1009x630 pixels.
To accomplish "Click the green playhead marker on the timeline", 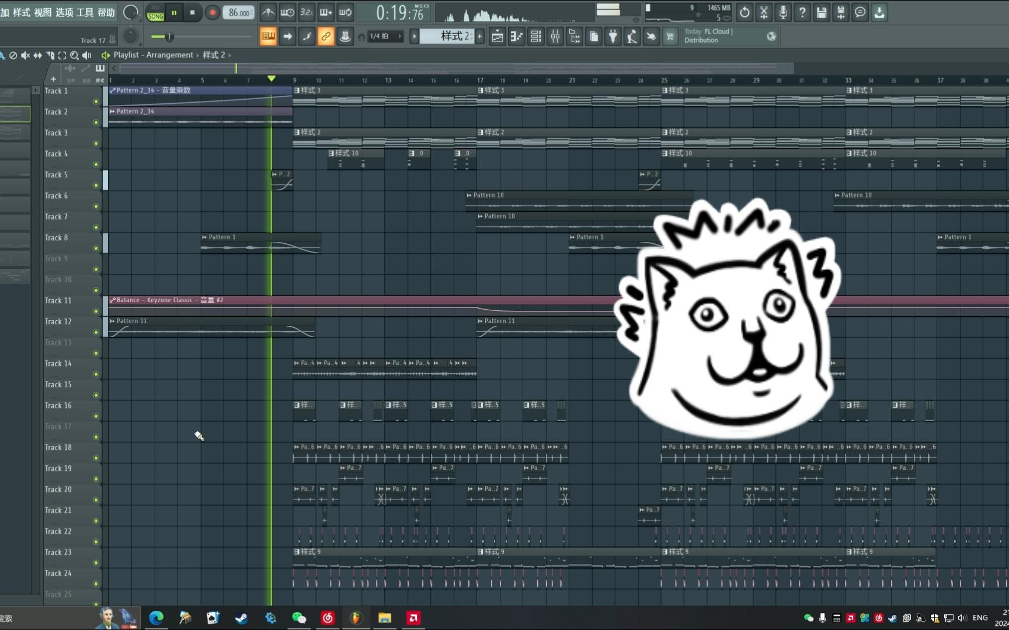I will [x=272, y=78].
